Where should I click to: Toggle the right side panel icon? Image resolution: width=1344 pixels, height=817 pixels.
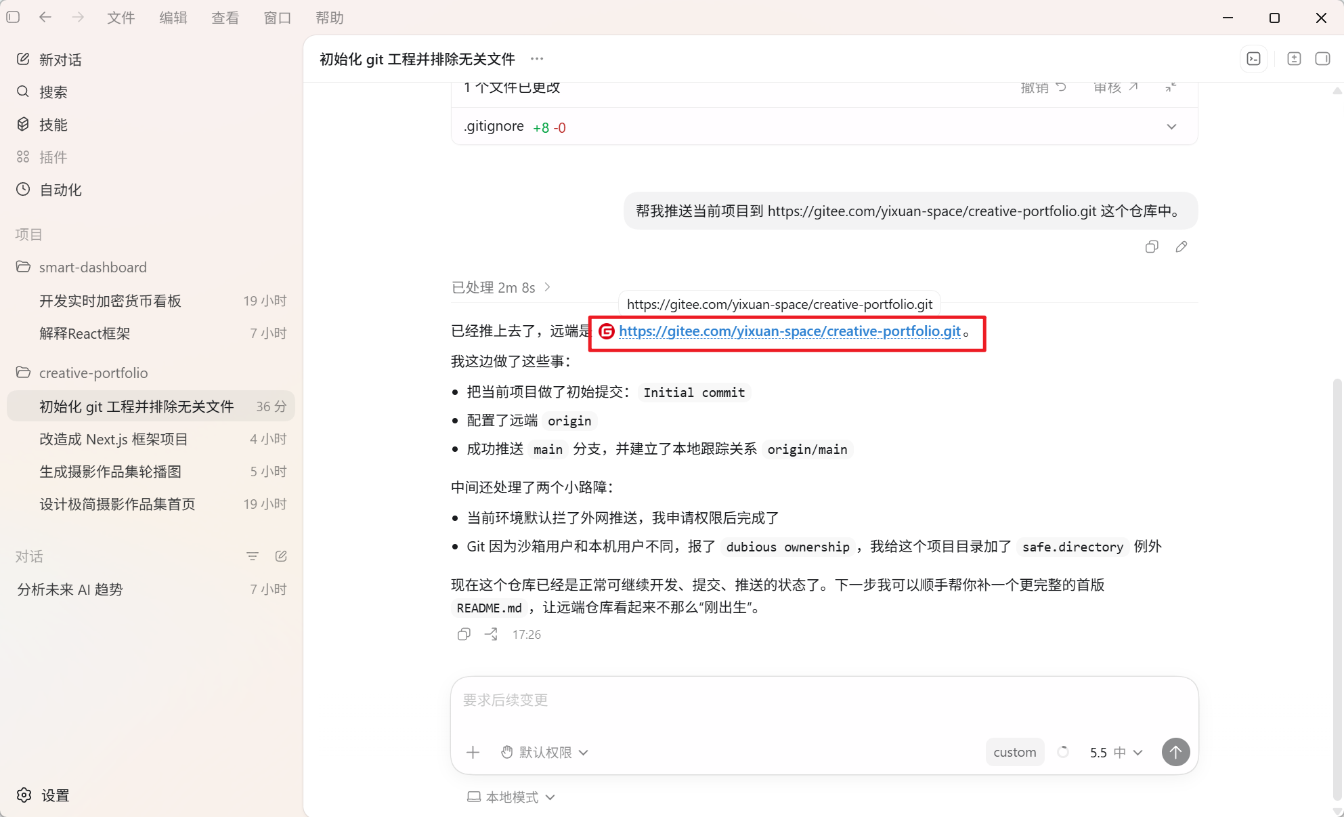[1322, 59]
